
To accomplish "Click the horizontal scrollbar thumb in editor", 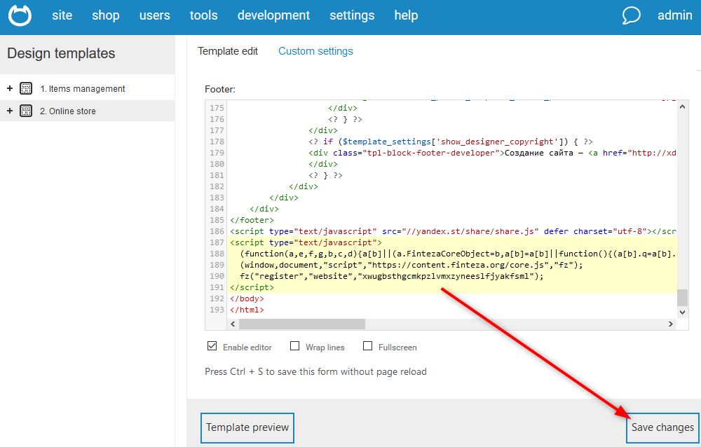I will [x=302, y=324].
